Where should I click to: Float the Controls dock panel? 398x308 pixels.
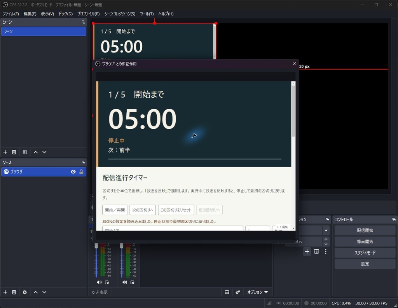[394, 219]
